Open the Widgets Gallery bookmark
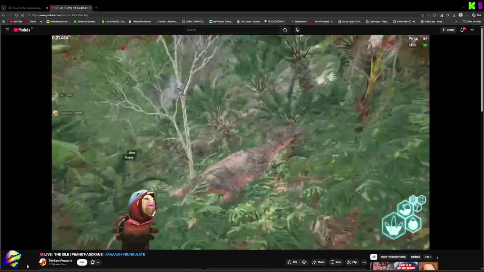Image resolution: width=484 pixels, height=272 pixels. click(x=222, y=22)
